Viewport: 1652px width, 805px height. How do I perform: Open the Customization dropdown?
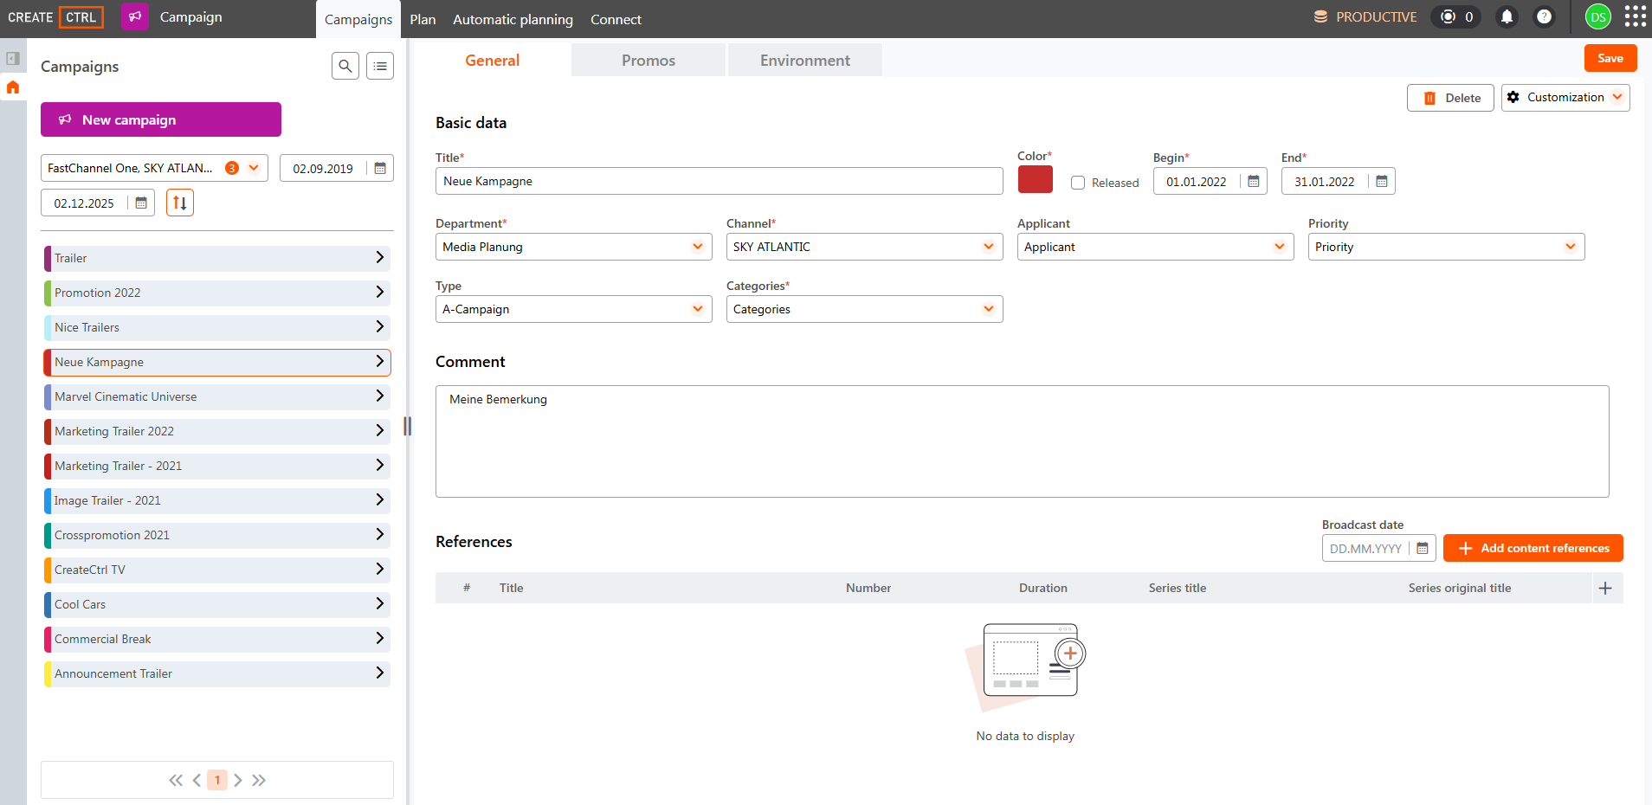[1565, 98]
